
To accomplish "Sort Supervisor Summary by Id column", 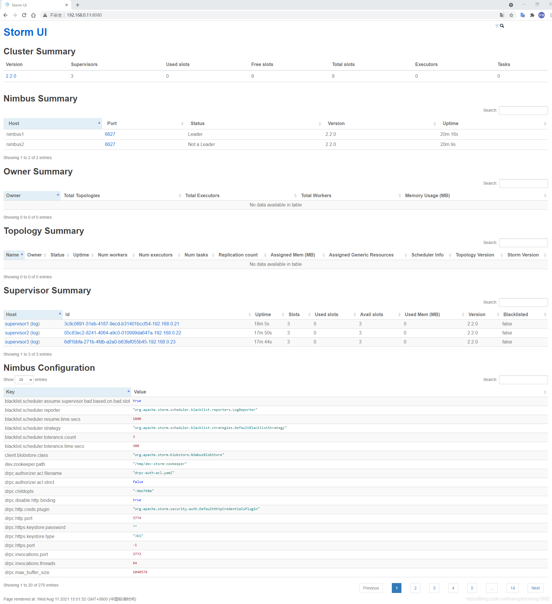I will click(157, 314).
